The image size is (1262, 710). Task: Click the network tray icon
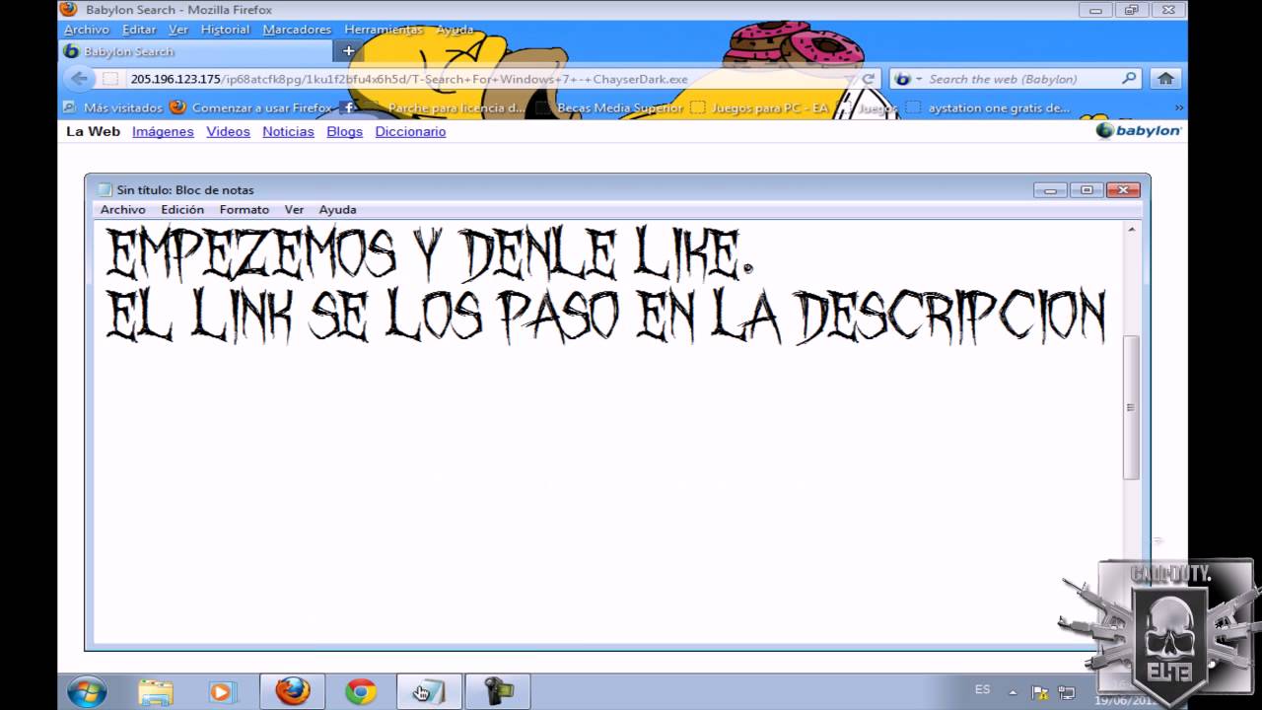tap(1066, 692)
